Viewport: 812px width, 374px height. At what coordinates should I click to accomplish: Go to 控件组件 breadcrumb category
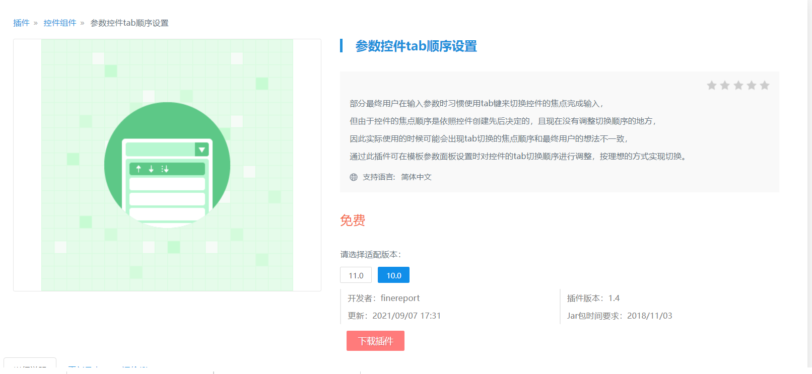tap(60, 23)
